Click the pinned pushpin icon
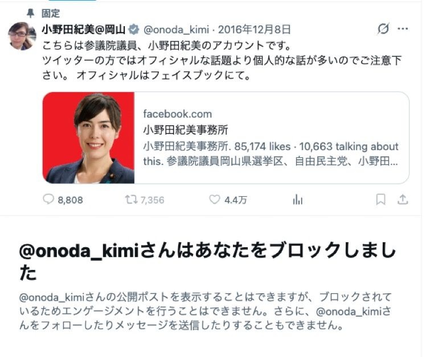 30,13
